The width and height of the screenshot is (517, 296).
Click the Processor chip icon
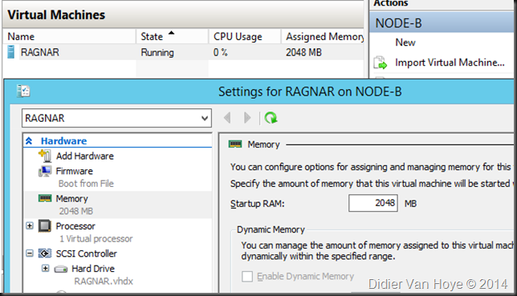tap(45, 226)
